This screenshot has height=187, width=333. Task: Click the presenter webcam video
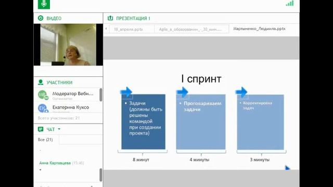(68, 45)
